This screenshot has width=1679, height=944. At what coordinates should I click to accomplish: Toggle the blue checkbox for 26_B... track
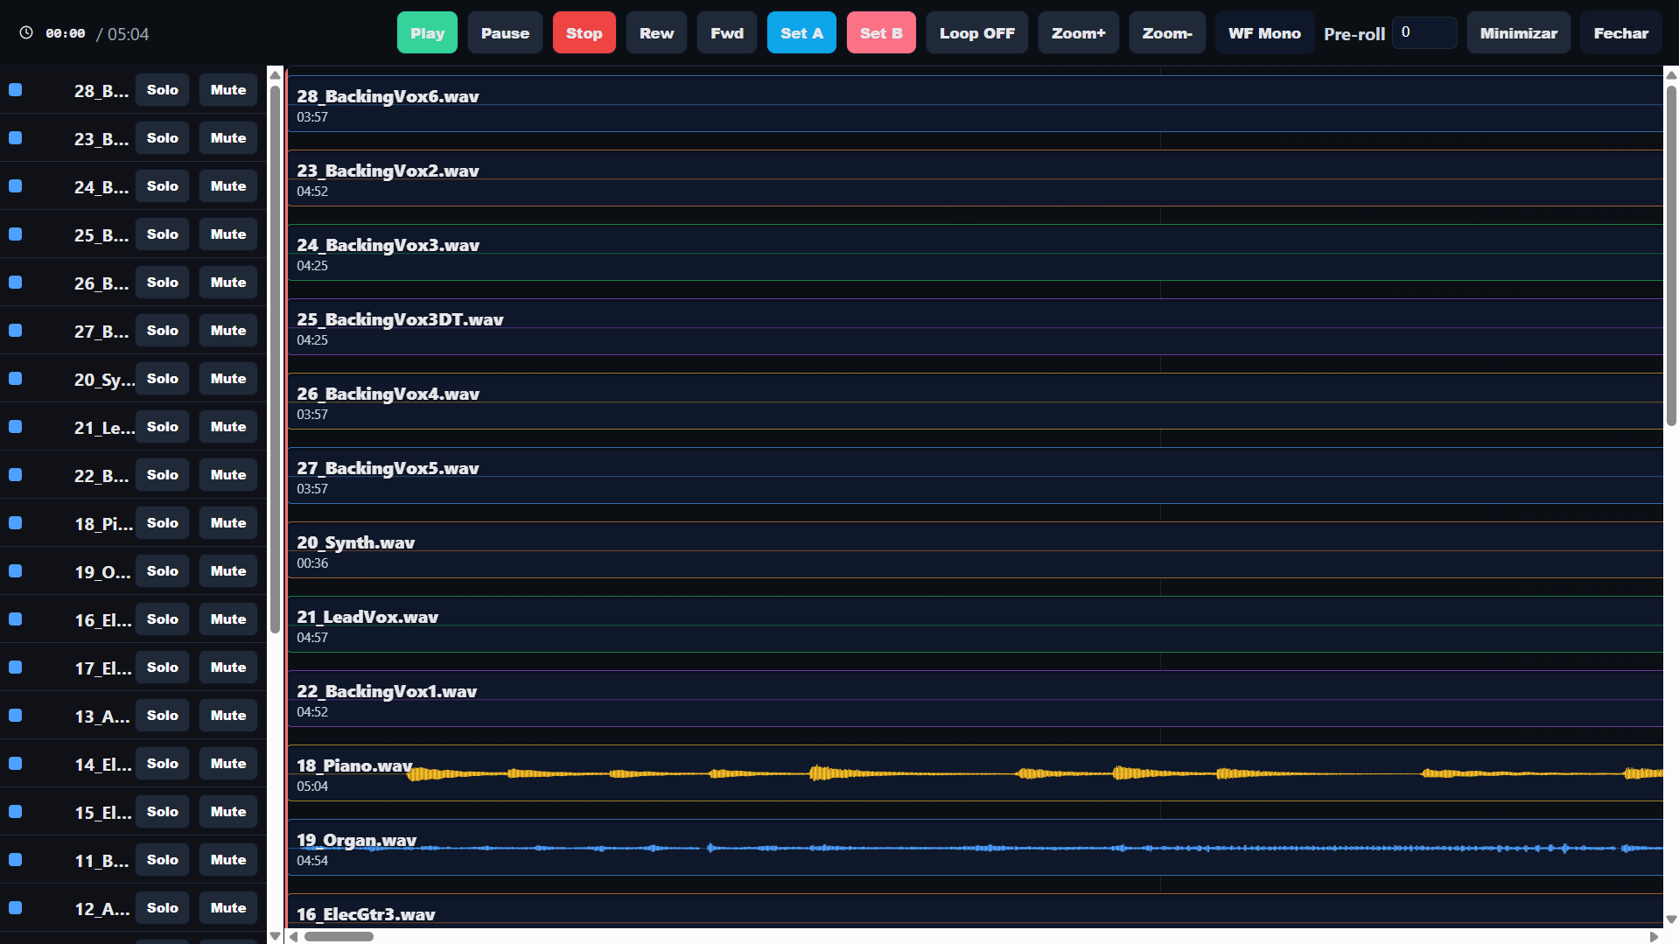(15, 283)
